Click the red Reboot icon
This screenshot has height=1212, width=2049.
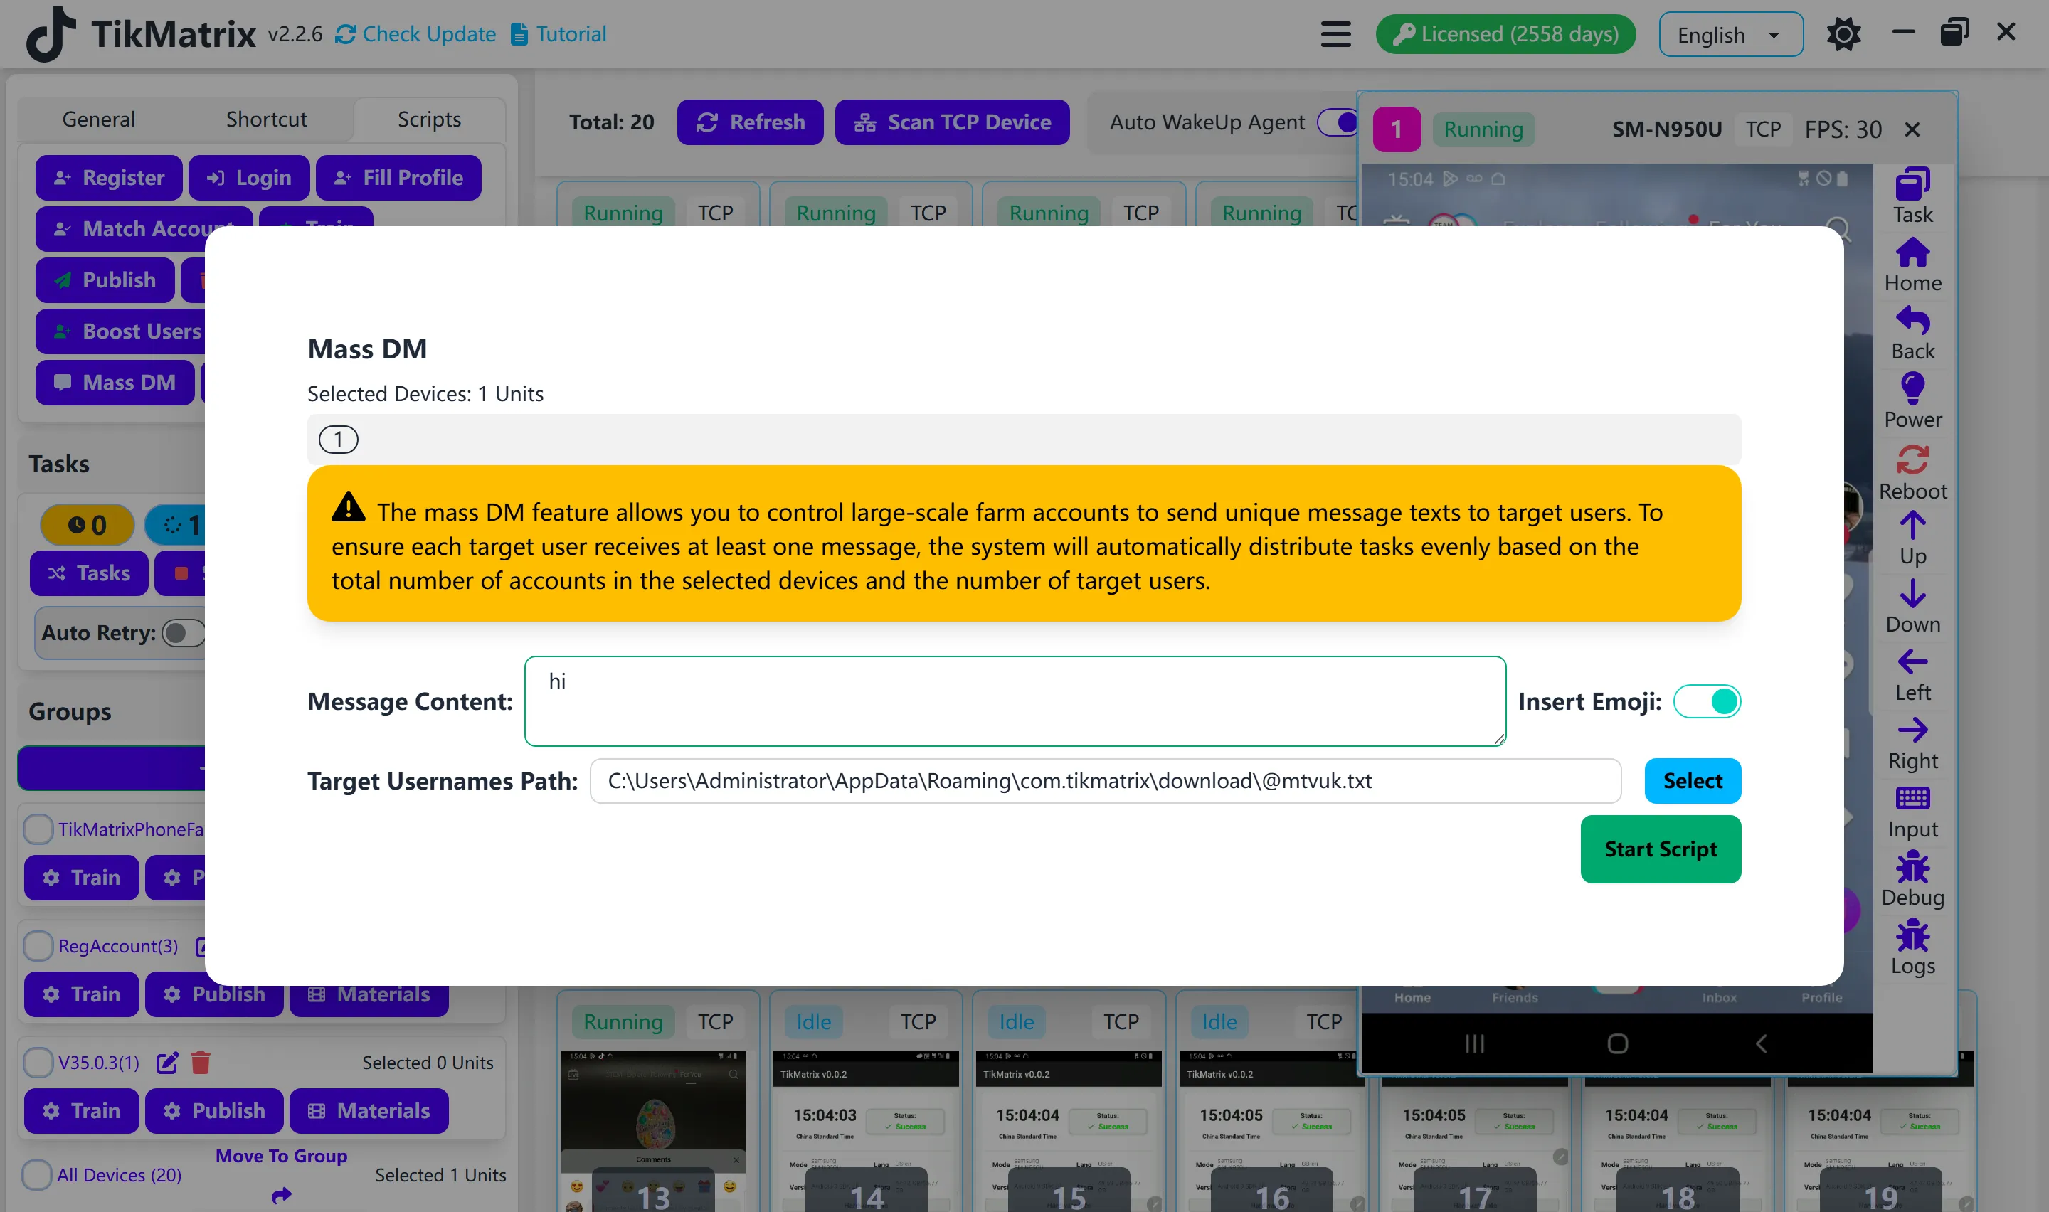tap(1912, 459)
